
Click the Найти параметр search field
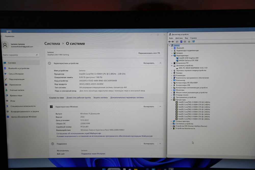[x=19, y=55]
